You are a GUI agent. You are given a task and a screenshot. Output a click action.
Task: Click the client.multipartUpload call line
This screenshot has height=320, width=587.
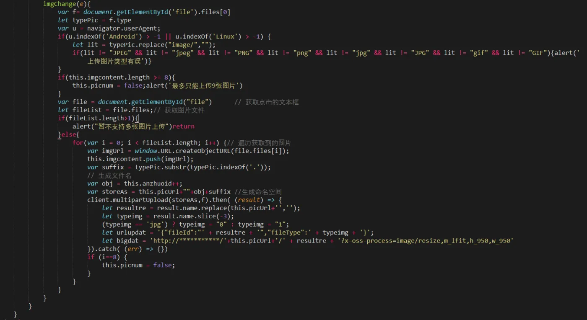pyautogui.click(x=184, y=200)
